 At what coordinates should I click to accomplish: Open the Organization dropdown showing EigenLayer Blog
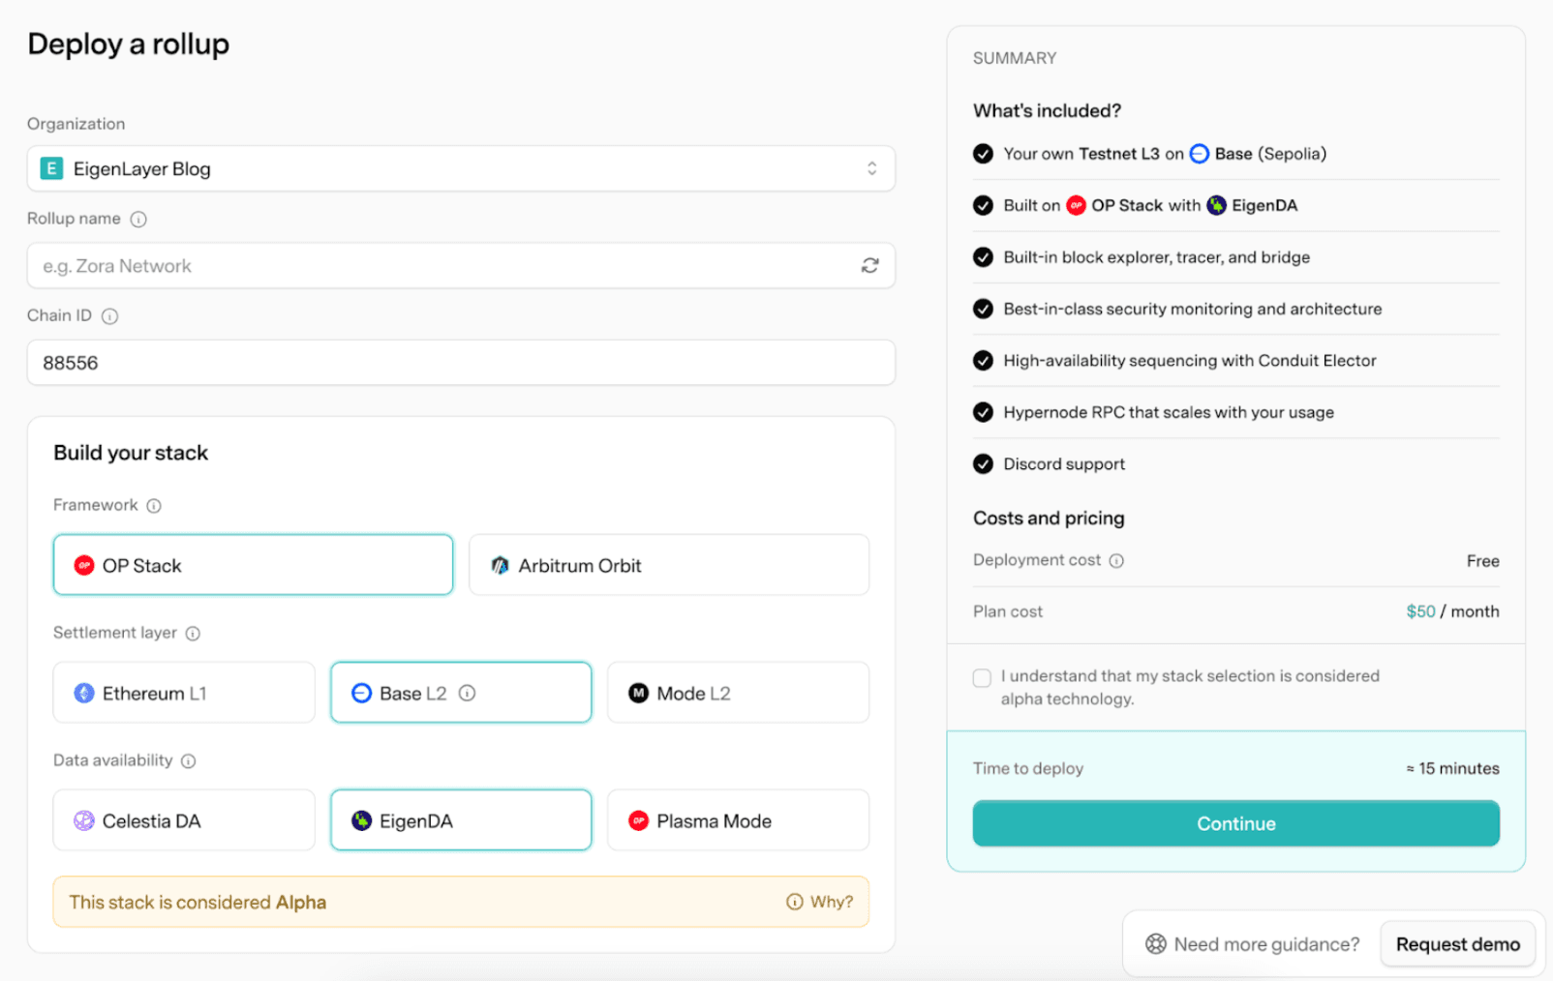click(x=461, y=168)
